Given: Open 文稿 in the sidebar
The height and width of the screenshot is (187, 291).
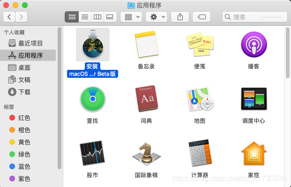Looking at the screenshot, I should click(28, 80).
